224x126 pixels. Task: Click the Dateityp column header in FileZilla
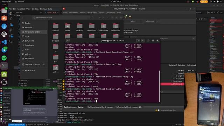[x=181, y=65]
